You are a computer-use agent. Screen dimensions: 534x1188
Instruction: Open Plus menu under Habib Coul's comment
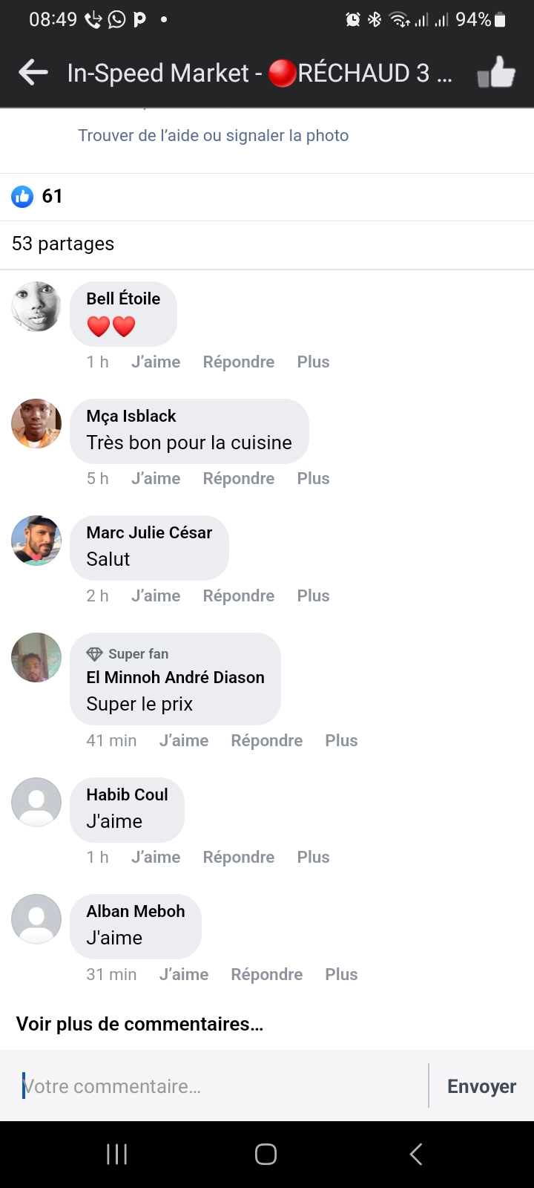[x=313, y=857]
